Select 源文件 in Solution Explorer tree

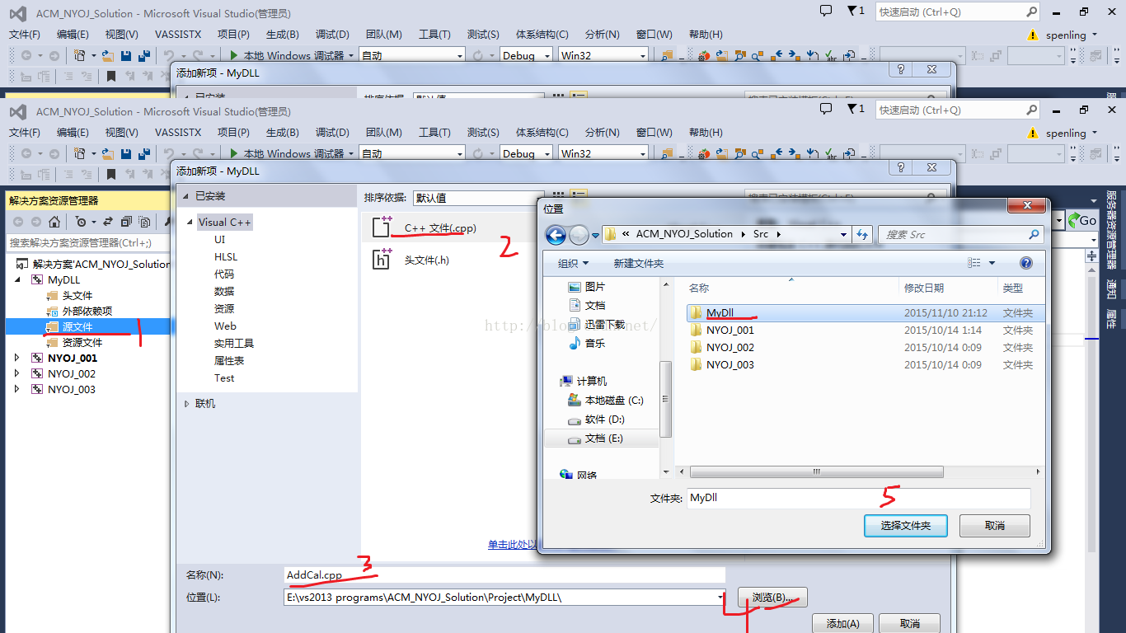click(77, 326)
